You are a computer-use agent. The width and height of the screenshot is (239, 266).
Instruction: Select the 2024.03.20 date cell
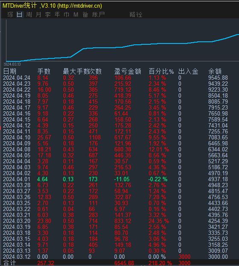tap(17, 221)
